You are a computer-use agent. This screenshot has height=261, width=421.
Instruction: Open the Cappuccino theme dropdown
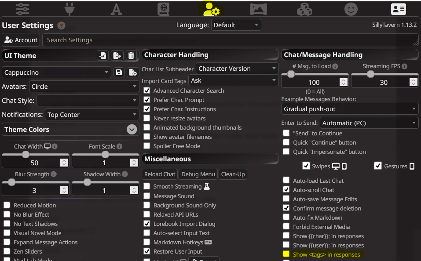point(56,72)
